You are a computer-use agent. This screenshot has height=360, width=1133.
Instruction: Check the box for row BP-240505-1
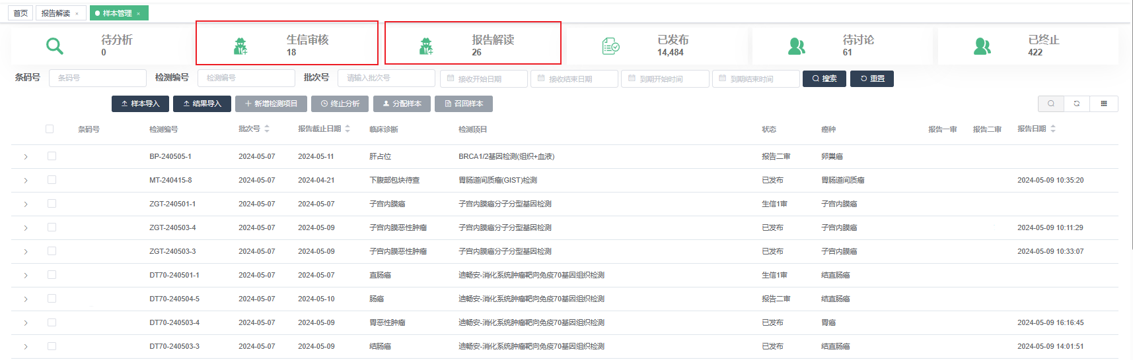tap(52, 156)
